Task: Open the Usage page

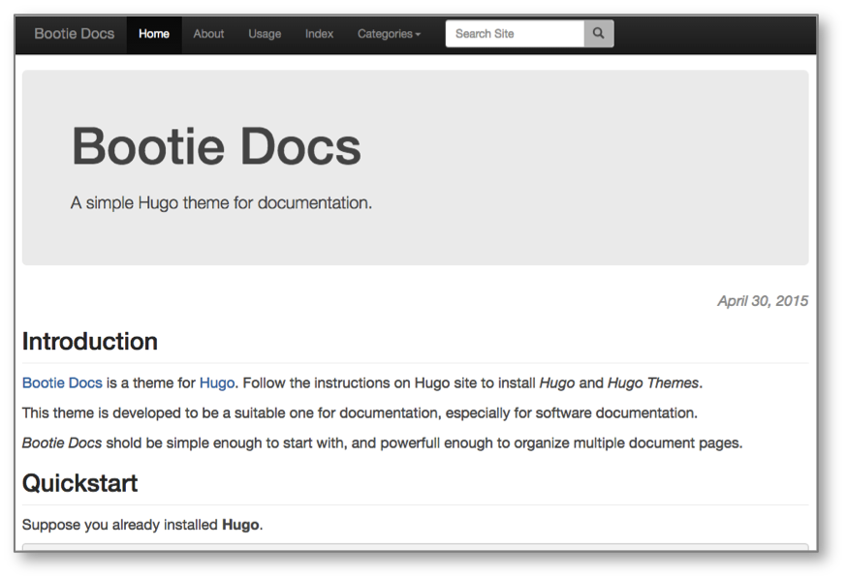Action: click(x=265, y=34)
